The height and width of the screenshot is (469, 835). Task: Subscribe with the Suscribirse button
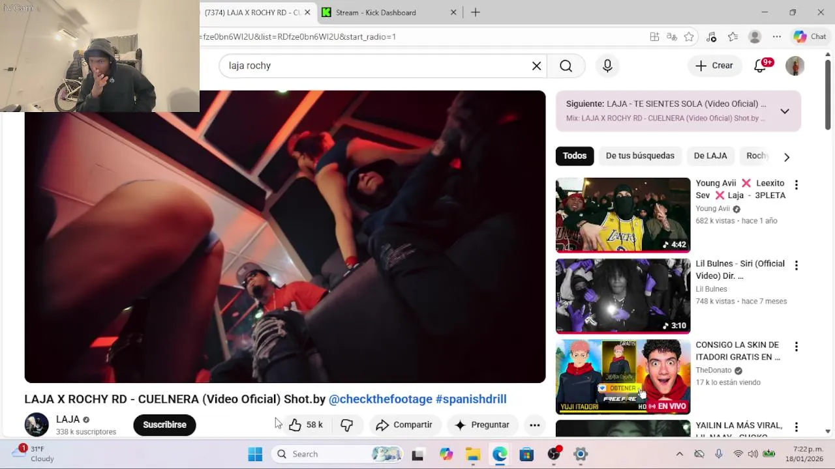[x=164, y=425]
